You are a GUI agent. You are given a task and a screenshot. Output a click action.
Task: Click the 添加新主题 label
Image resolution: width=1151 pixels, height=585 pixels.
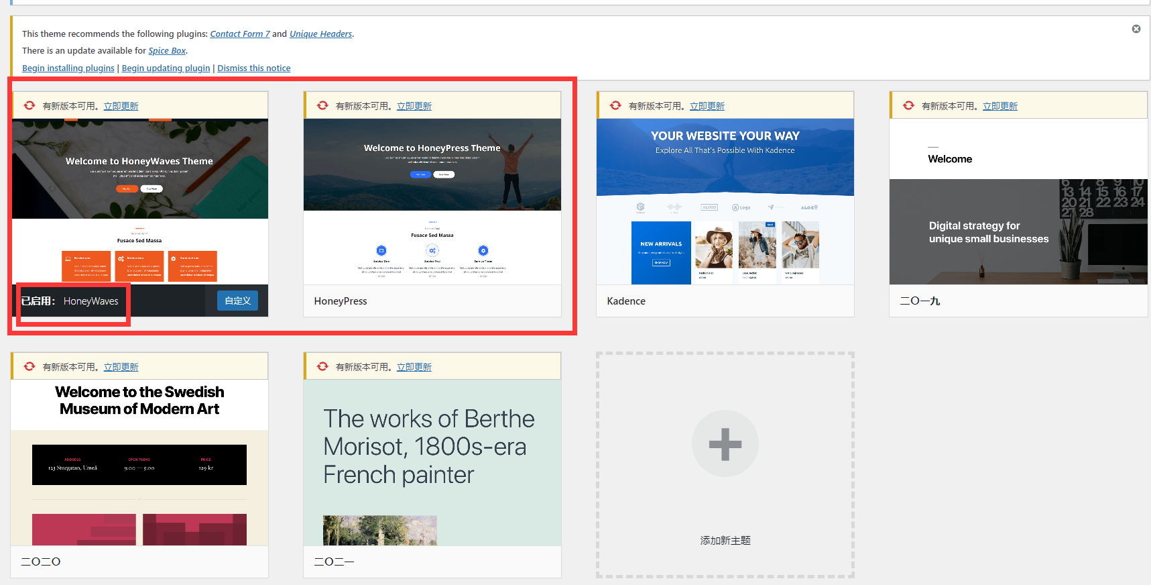click(725, 541)
